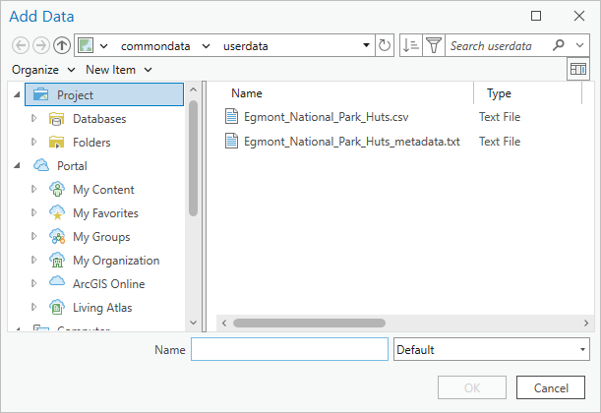
Task: Toggle the details pane view icon
Action: tap(577, 70)
